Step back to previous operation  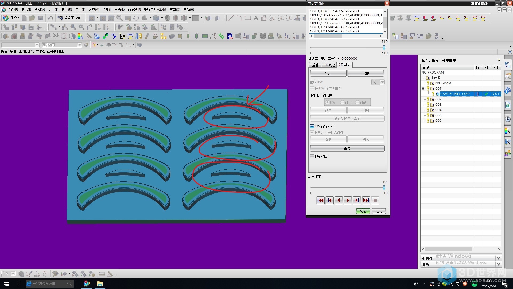[329, 200]
